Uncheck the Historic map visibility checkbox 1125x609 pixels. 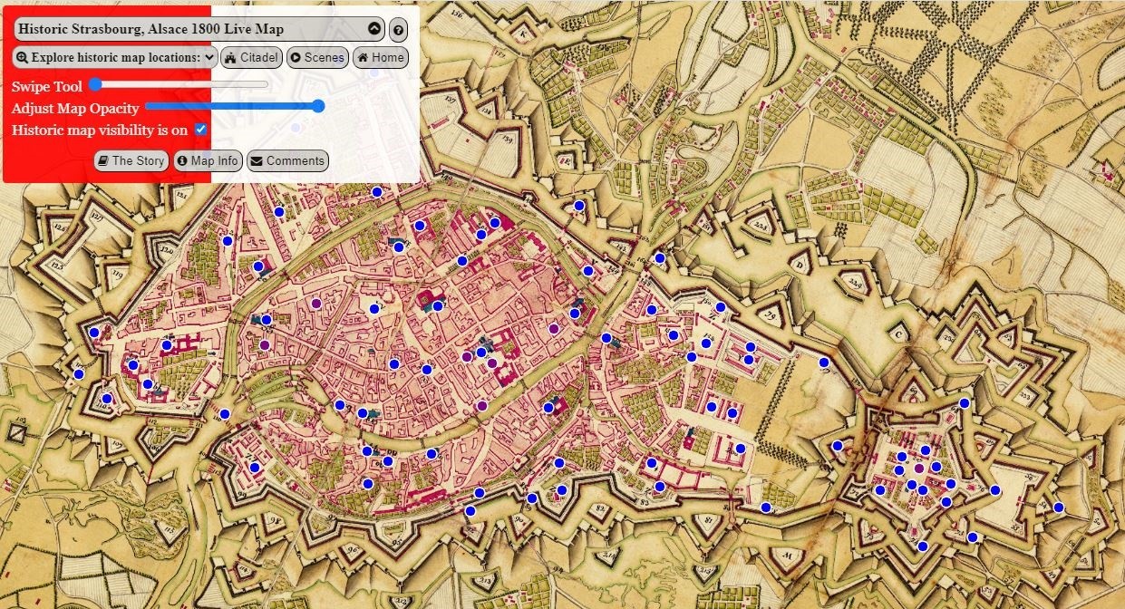201,130
